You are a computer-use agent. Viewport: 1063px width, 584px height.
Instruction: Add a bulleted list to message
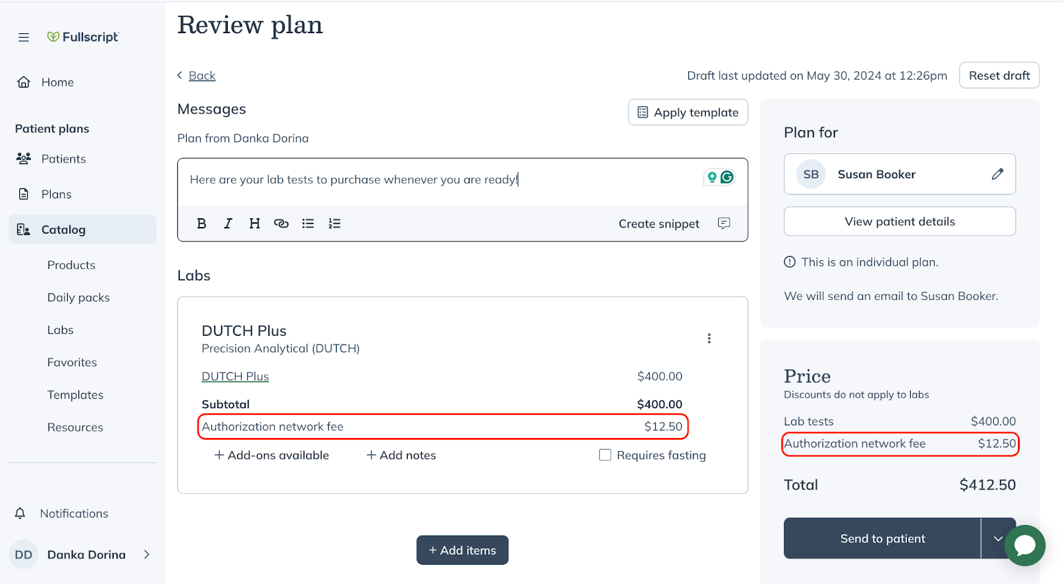coord(308,224)
